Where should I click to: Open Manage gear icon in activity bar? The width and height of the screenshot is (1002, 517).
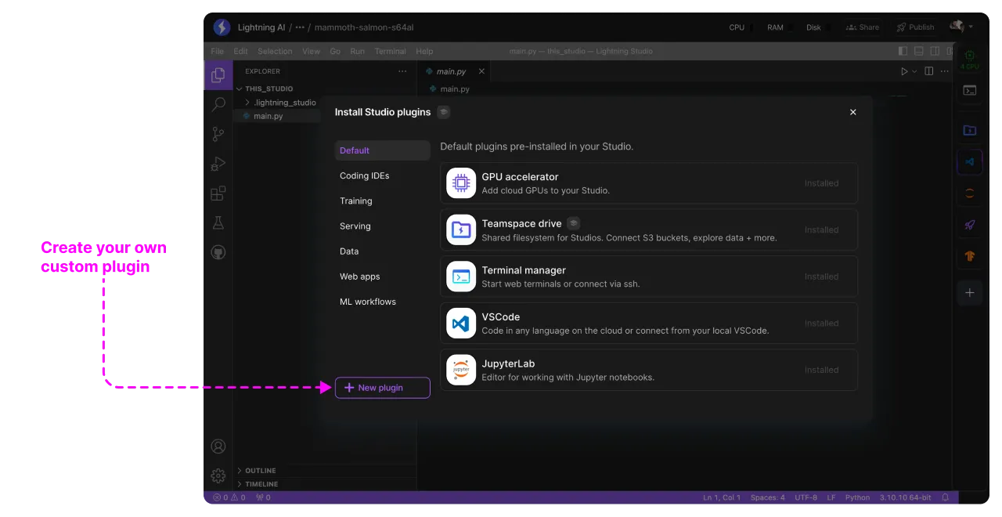pos(218,475)
